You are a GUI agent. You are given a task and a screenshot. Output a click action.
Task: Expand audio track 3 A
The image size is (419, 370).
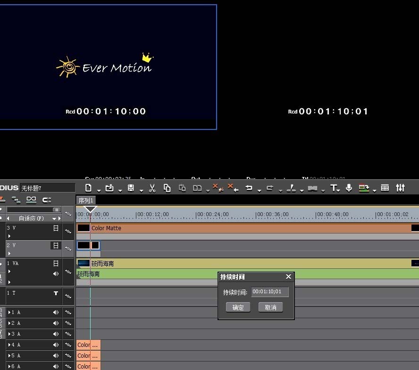[x=9, y=334]
